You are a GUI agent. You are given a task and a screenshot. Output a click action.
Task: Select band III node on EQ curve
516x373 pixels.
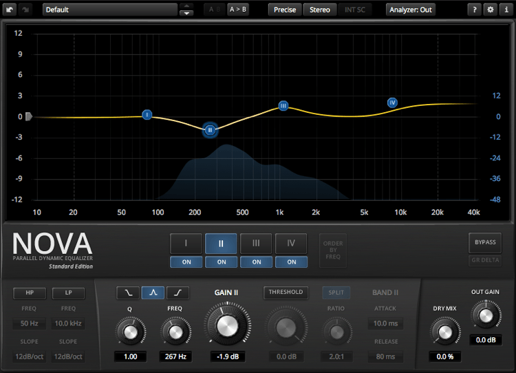(283, 106)
